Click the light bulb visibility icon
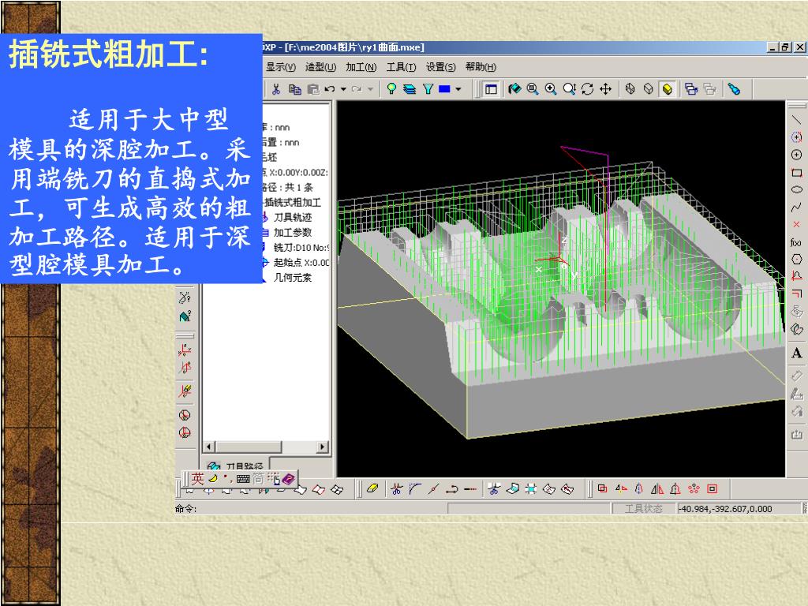Image resolution: width=808 pixels, height=606 pixels. pos(391,89)
